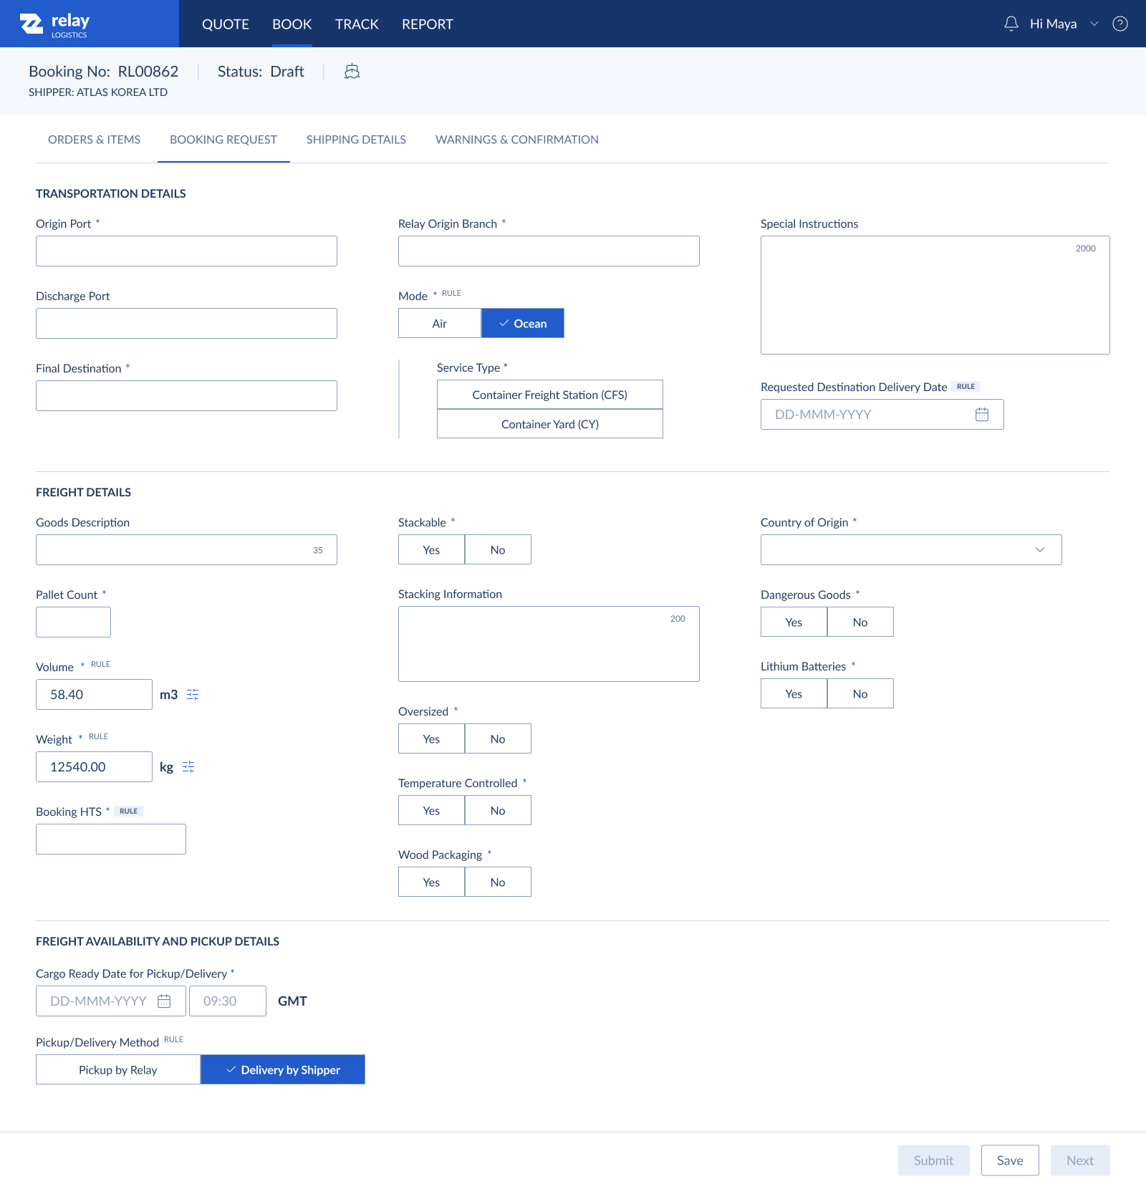Click the Pallet Count field
1146x1189 pixels.
point(73,622)
